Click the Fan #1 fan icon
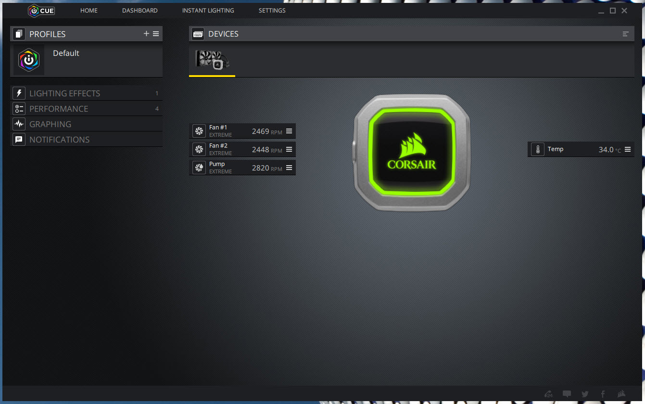 click(199, 131)
